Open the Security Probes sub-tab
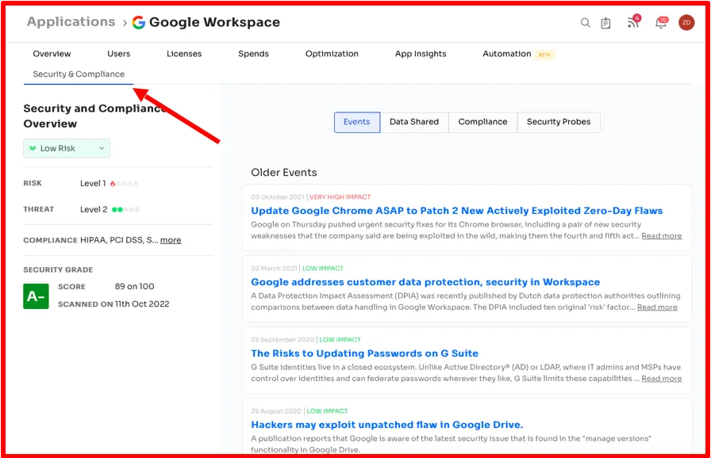Screen dimensions: 711x458 559,122
